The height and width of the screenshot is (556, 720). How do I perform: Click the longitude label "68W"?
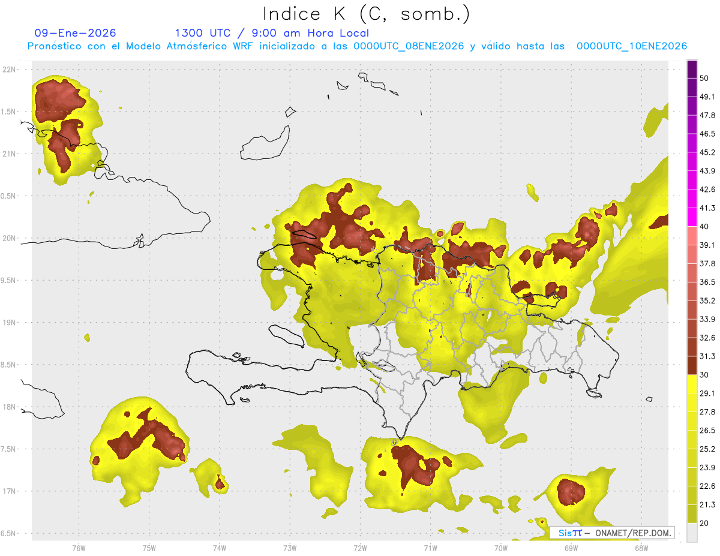[641, 548]
